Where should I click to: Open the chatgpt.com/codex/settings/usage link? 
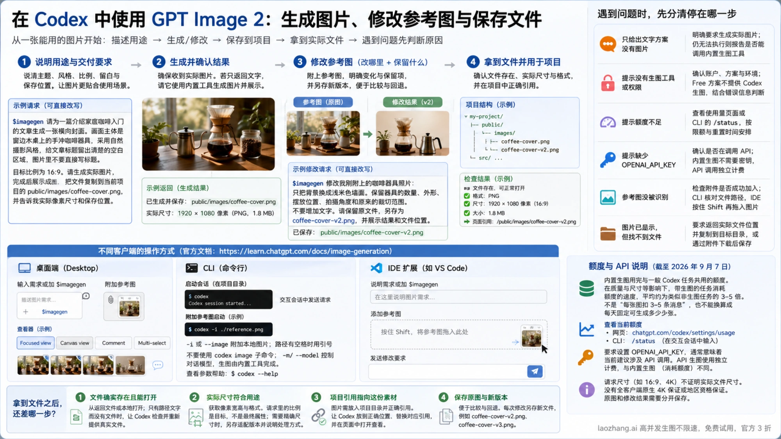(x=683, y=333)
